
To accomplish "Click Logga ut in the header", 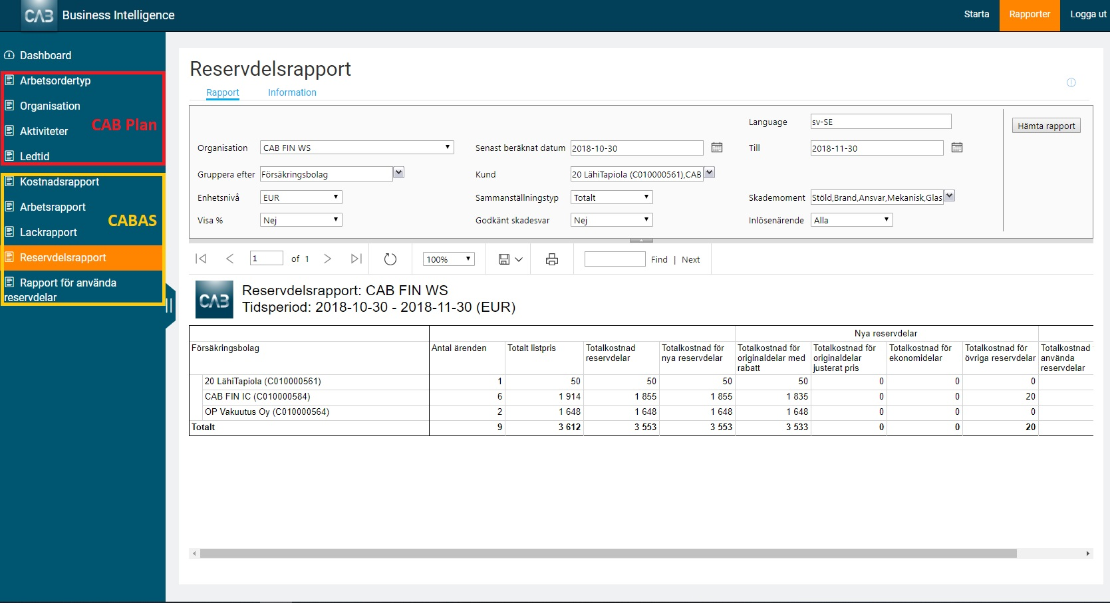I will 1088,14.
